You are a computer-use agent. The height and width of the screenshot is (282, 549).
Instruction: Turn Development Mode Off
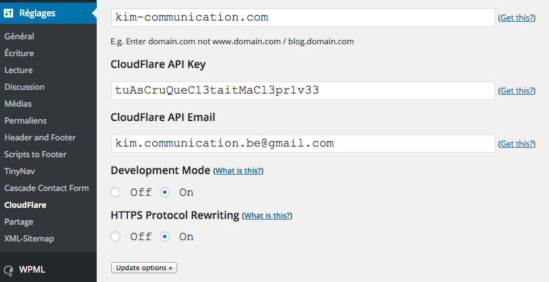click(x=115, y=192)
